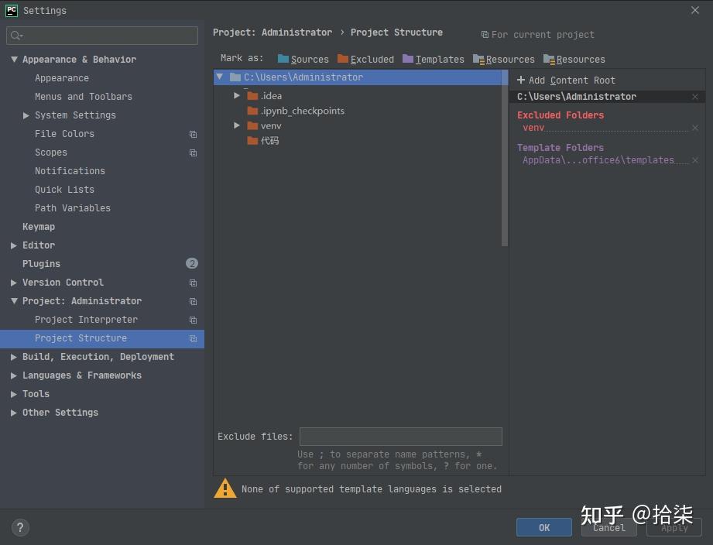The width and height of the screenshot is (713, 545).
Task: Collapse the Appearance & Behavior section
Action: [x=14, y=60]
